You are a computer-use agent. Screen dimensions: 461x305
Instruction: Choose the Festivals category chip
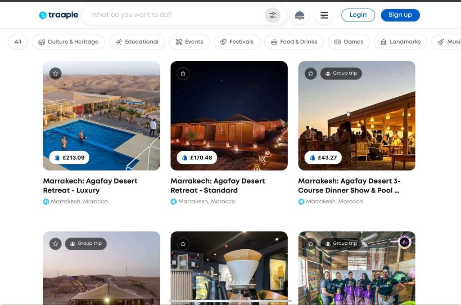point(237,42)
